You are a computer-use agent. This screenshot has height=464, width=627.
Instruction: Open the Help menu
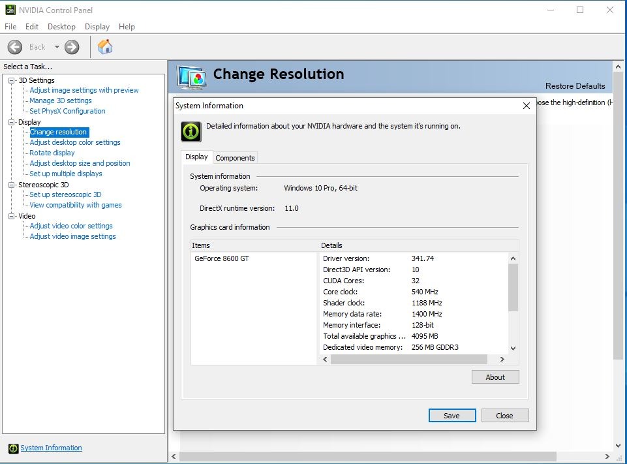(127, 26)
